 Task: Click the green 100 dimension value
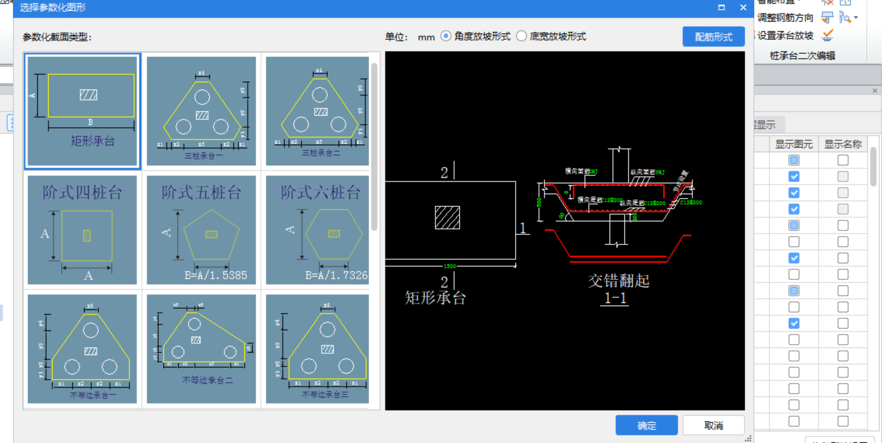coord(634,217)
